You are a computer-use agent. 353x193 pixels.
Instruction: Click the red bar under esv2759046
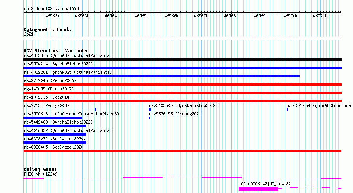[x=182, y=84]
